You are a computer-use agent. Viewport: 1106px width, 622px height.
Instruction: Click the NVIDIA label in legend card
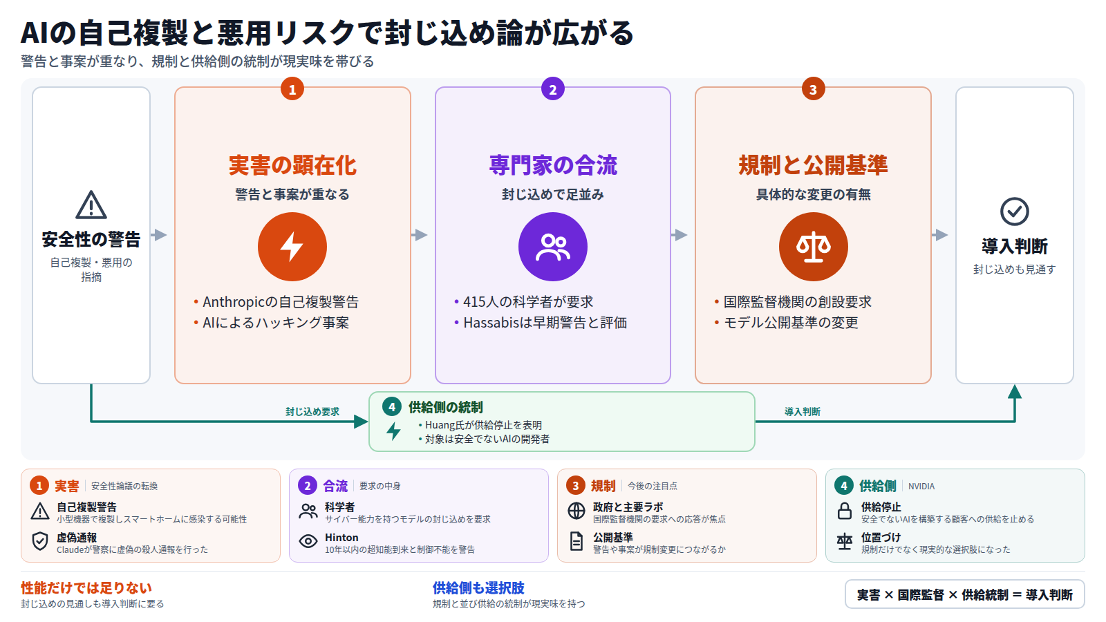(x=921, y=487)
